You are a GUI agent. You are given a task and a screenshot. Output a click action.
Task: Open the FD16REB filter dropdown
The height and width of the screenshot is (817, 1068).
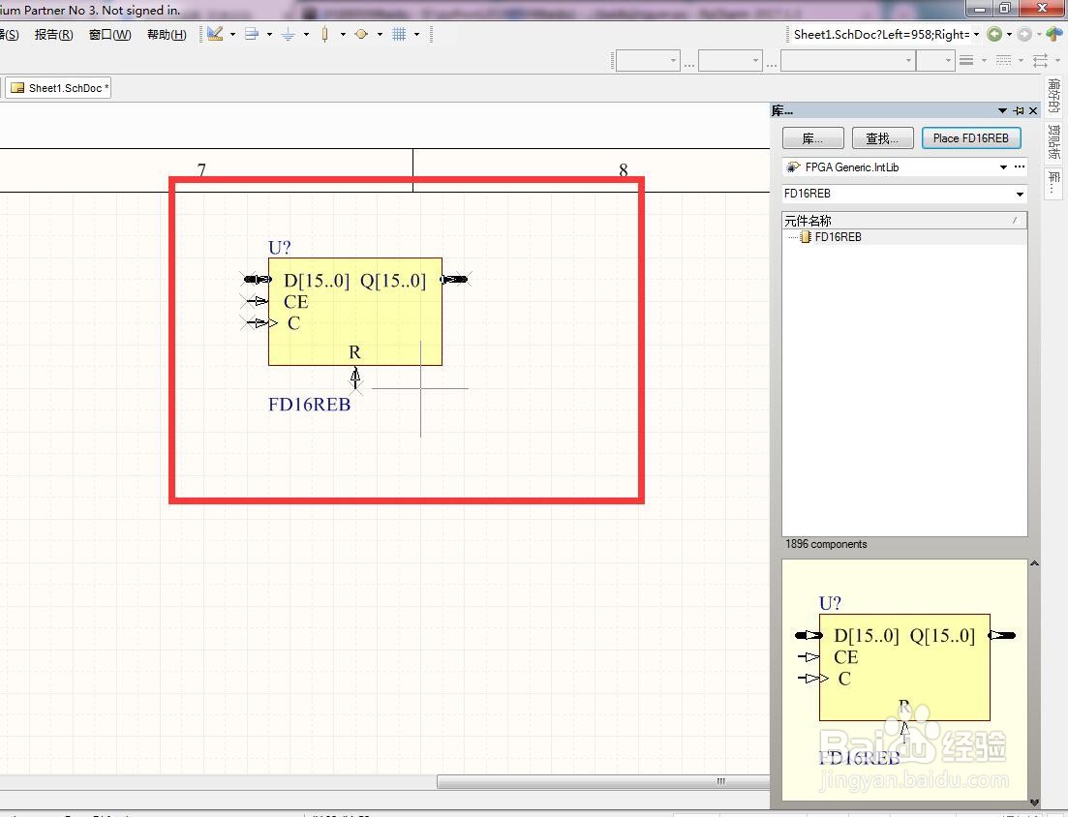1020,194
